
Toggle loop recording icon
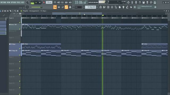point(70,2)
